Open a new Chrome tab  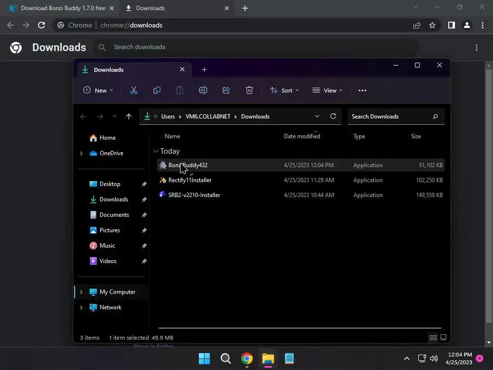coord(245,8)
